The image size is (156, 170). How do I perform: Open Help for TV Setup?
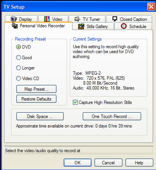coord(139,163)
